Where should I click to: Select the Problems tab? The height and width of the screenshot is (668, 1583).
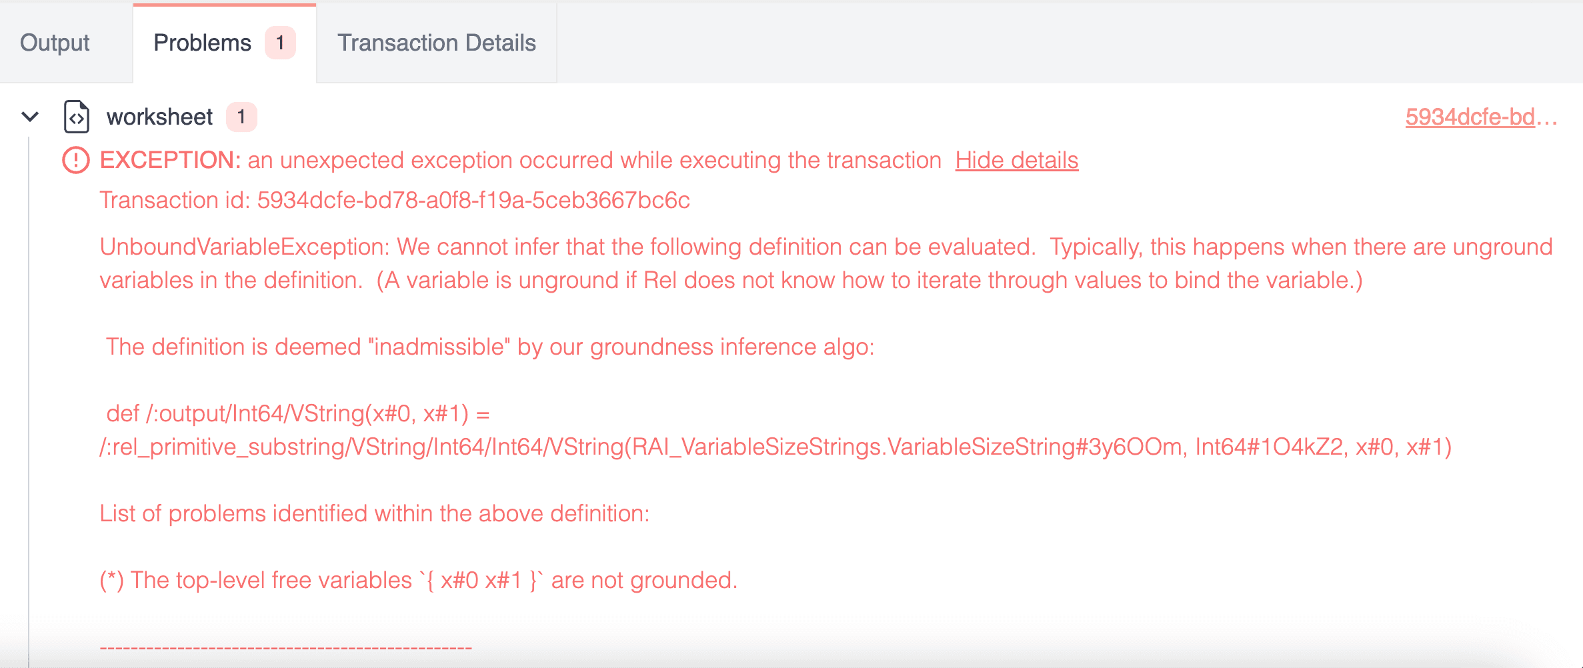(202, 43)
